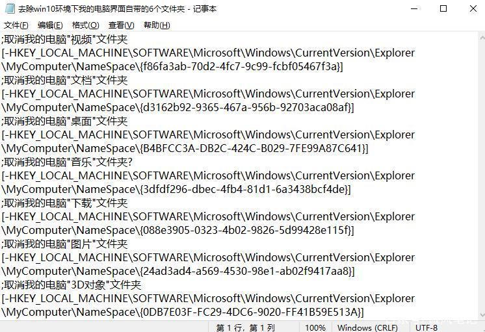Open the 查看(V) menu

coord(121,25)
